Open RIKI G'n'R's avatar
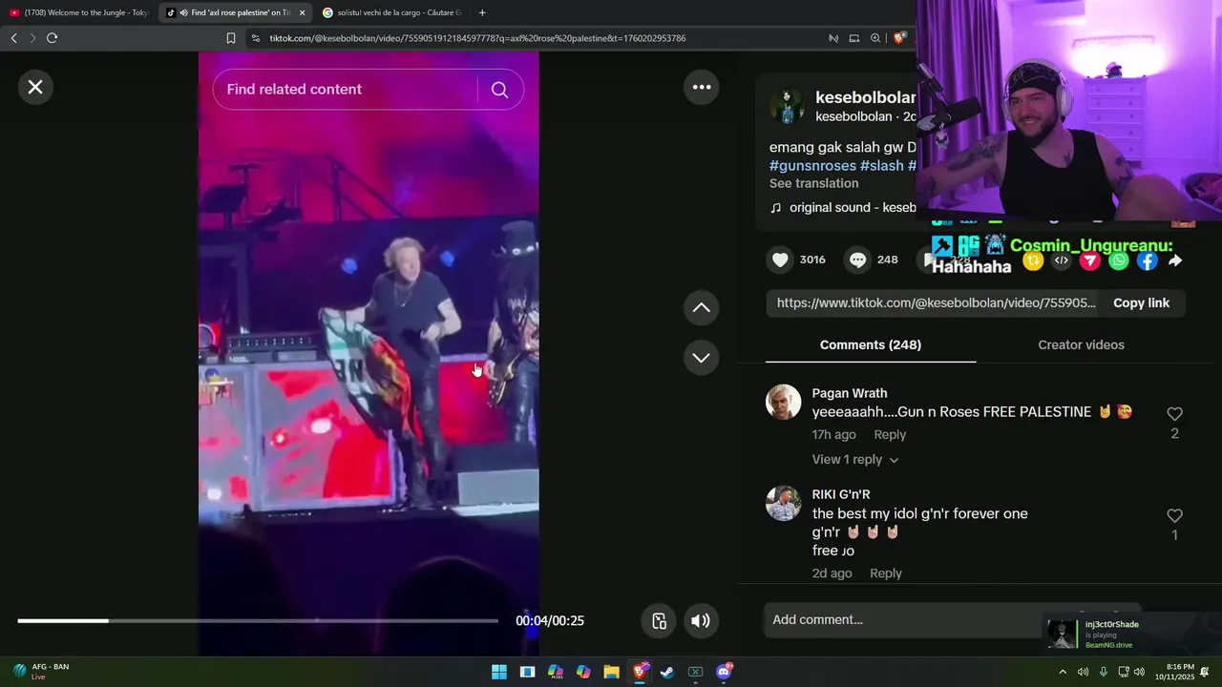The image size is (1222, 687). [x=783, y=504]
